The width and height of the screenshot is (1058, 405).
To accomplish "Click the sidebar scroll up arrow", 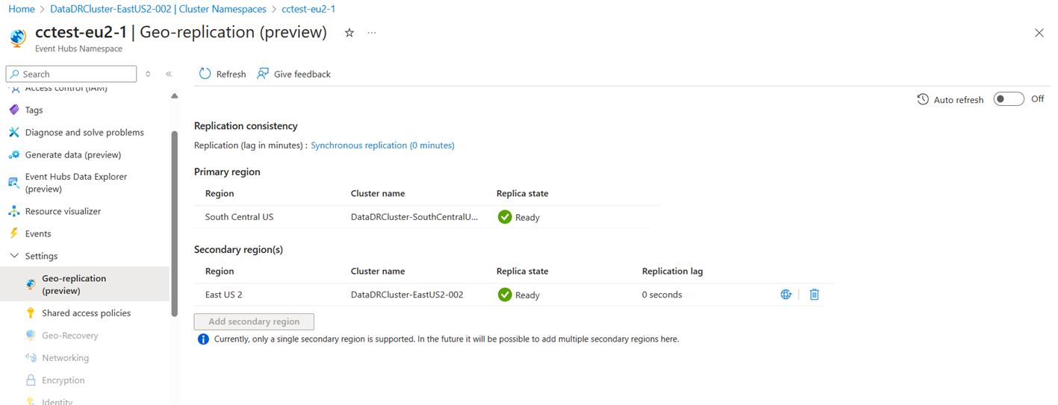I will pyautogui.click(x=174, y=95).
